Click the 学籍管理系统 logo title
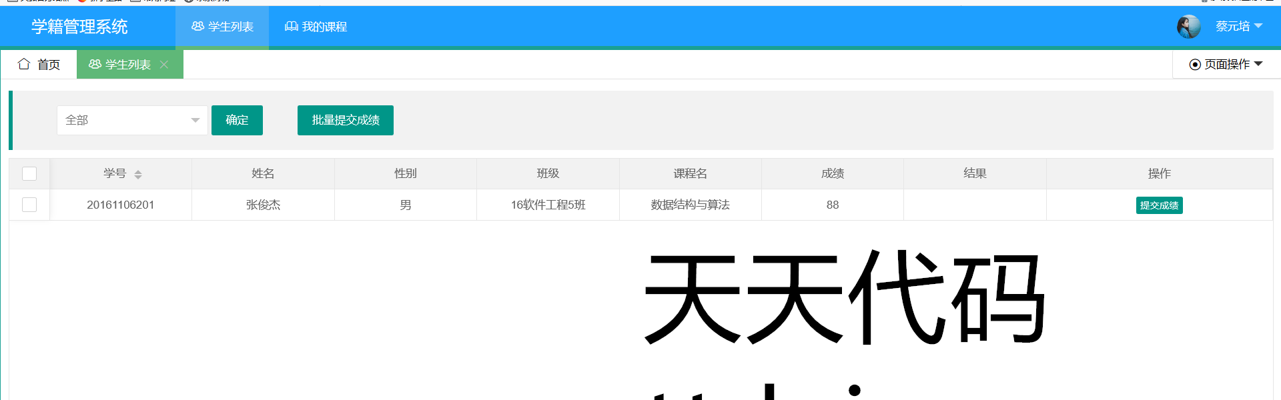1281x400 pixels. [x=79, y=27]
